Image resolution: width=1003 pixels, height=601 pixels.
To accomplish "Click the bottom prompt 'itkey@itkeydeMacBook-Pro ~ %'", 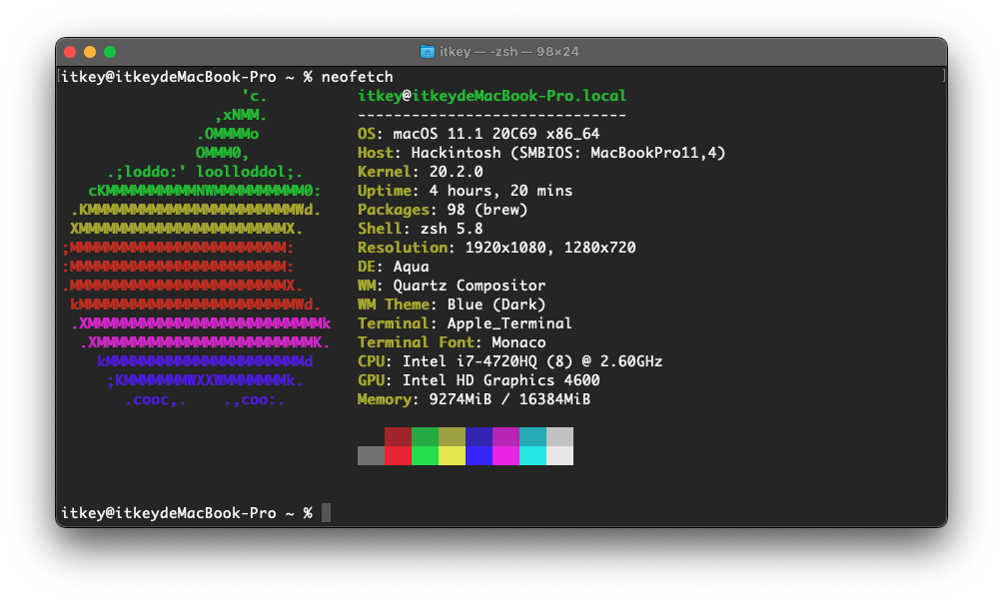I will pyautogui.click(x=187, y=513).
